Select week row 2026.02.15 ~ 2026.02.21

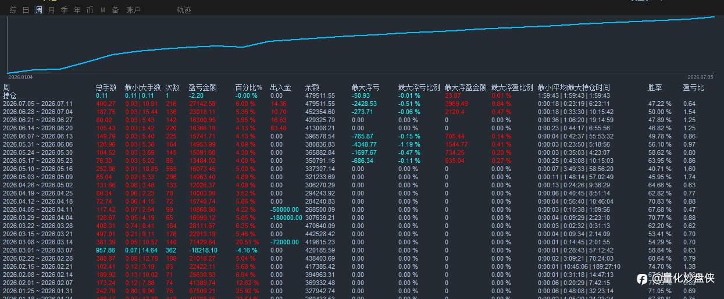[x=38, y=266]
